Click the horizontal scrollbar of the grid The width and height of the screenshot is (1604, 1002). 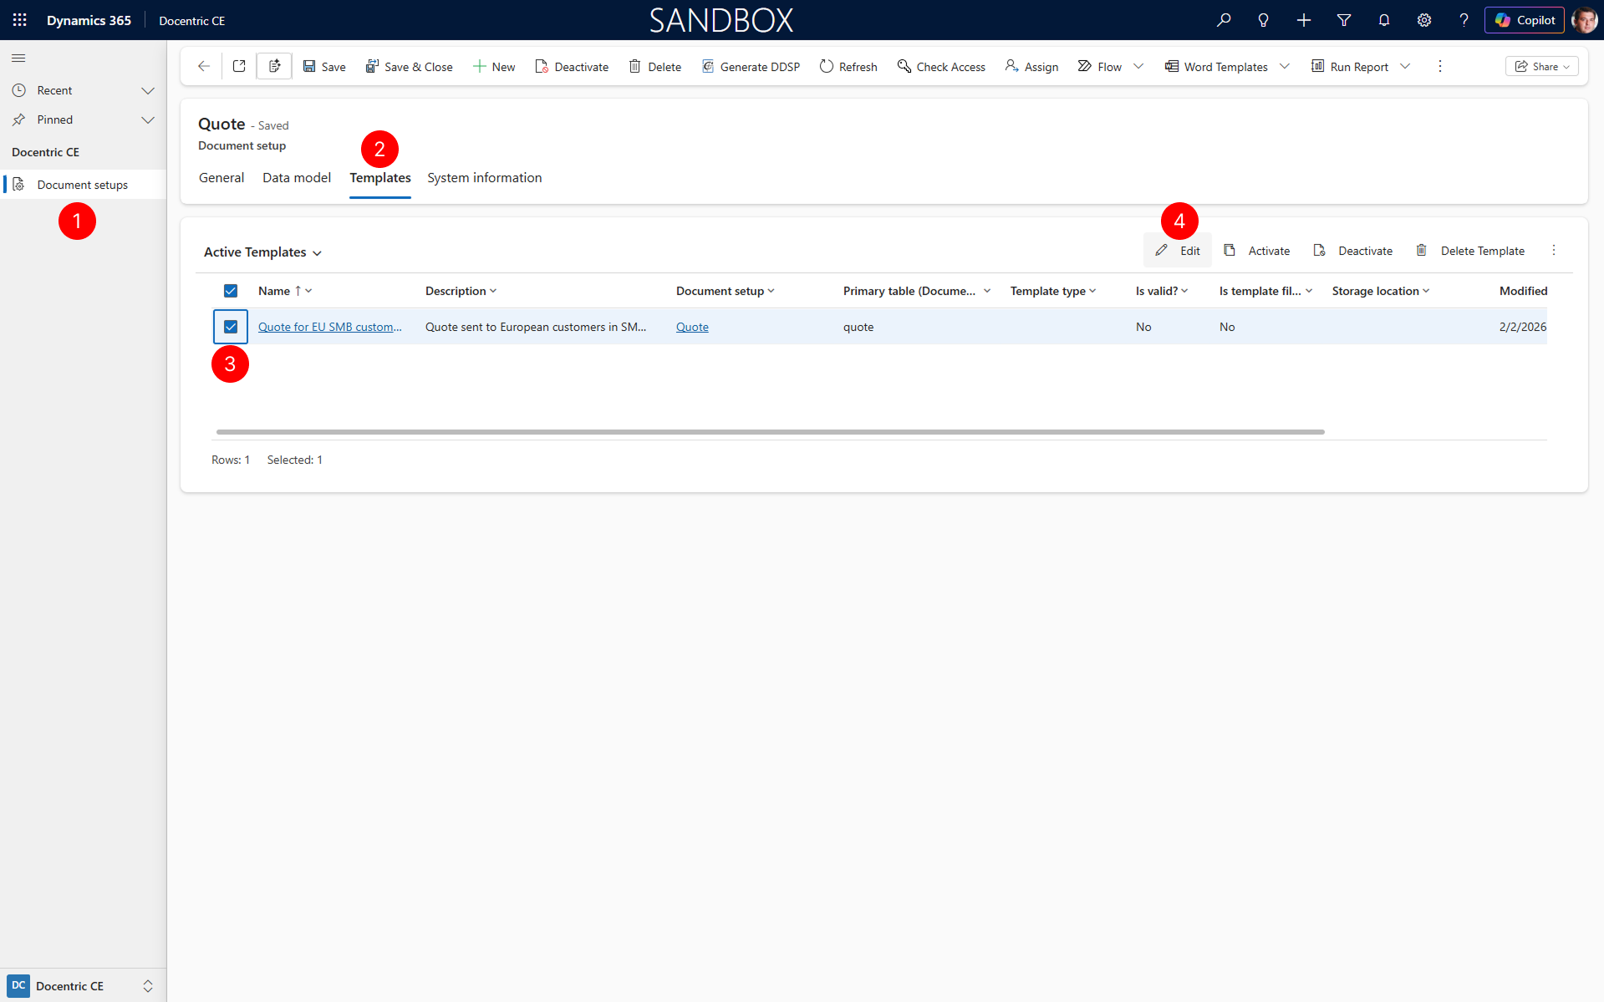(x=770, y=432)
